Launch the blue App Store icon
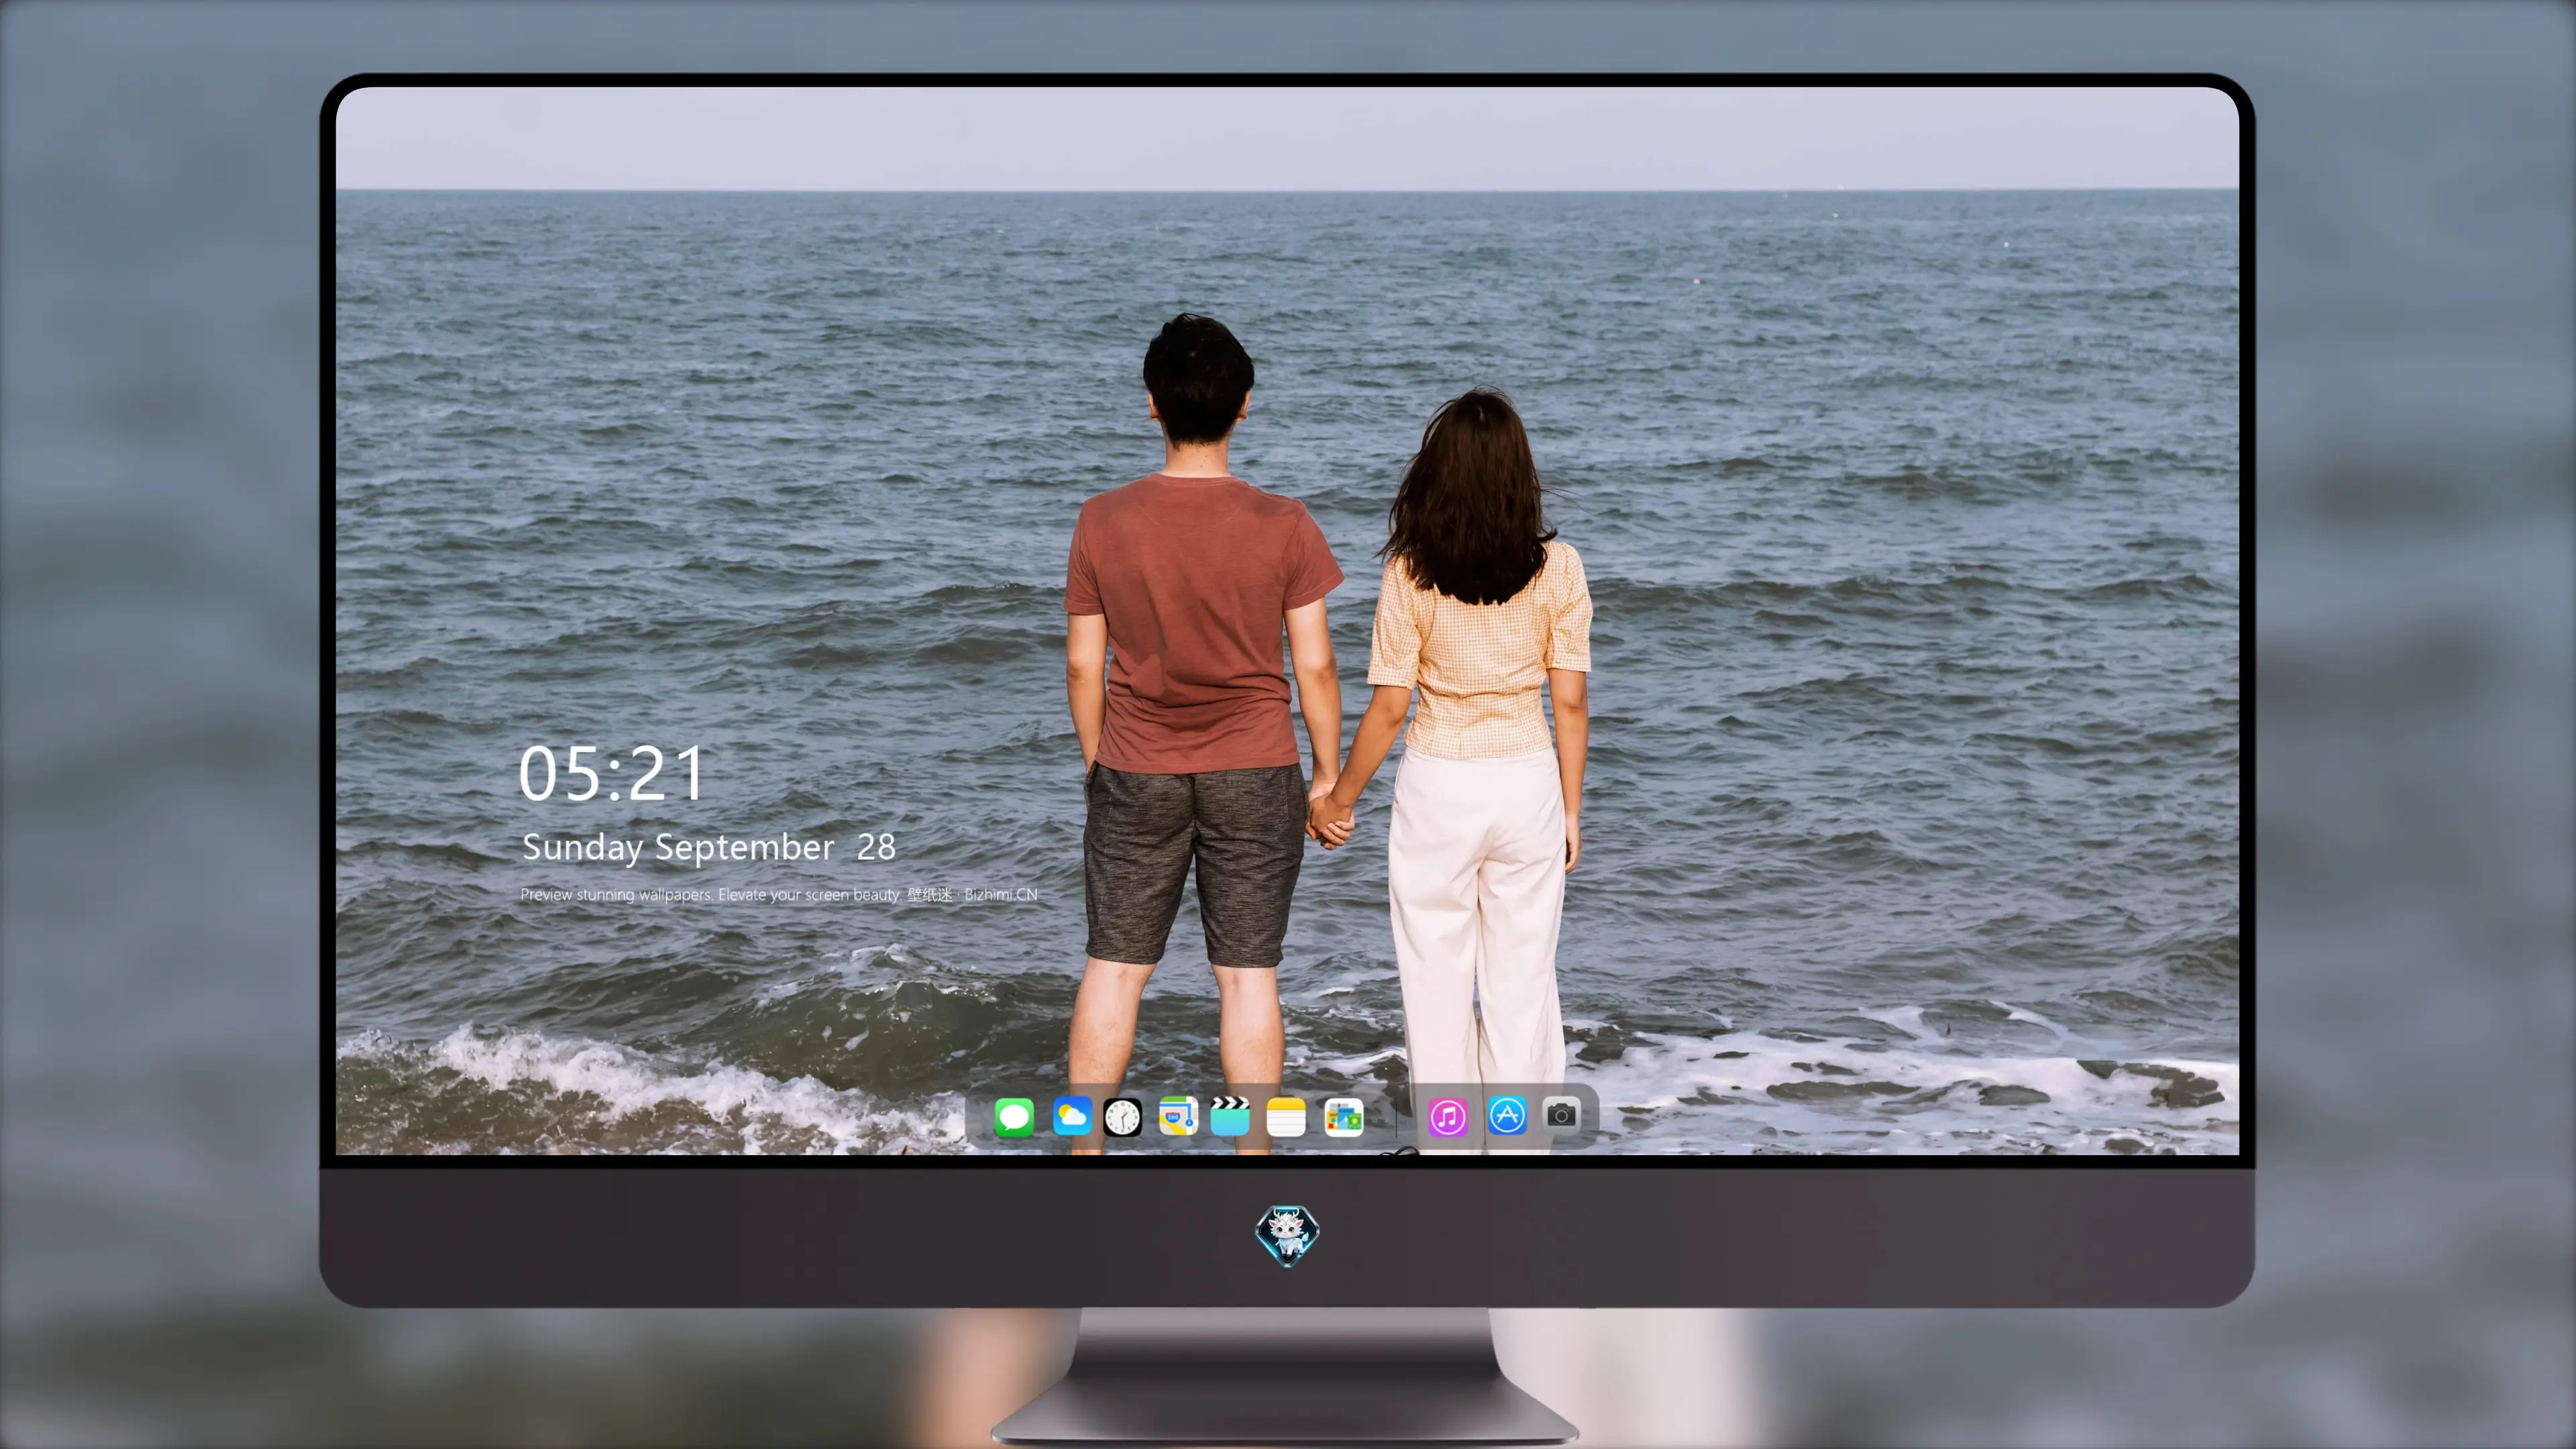Image resolution: width=2576 pixels, height=1449 pixels. (1507, 1116)
